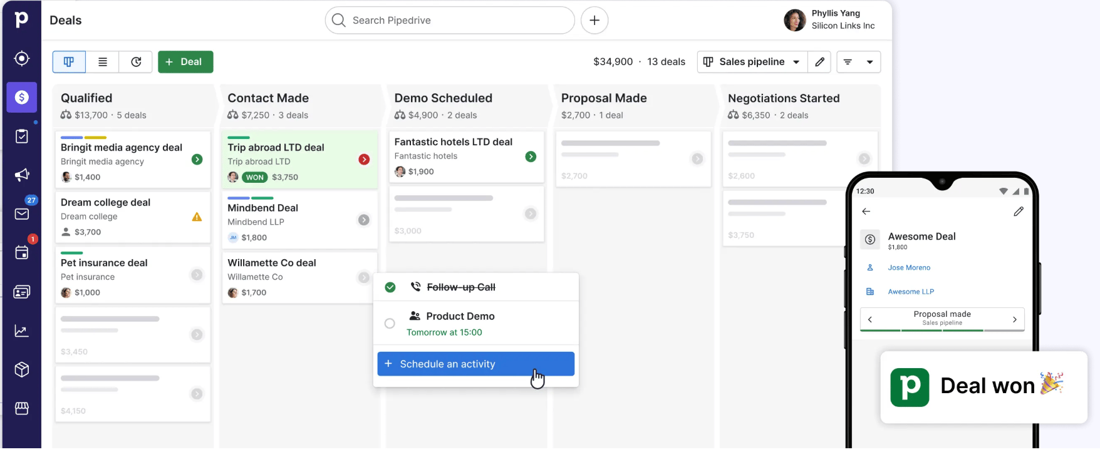Click the green Deal button

(185, 62)
